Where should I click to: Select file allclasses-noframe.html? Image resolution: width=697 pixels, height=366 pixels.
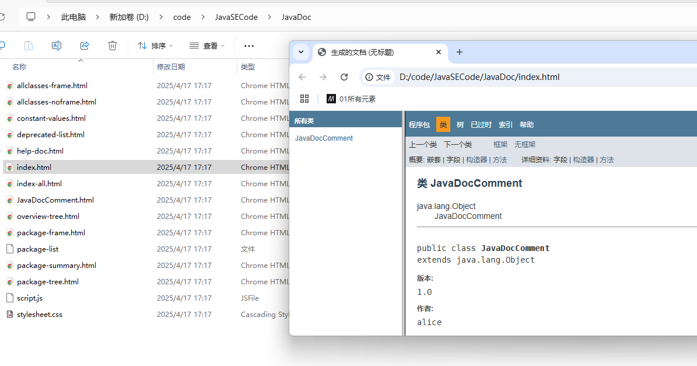pos(57,102)
